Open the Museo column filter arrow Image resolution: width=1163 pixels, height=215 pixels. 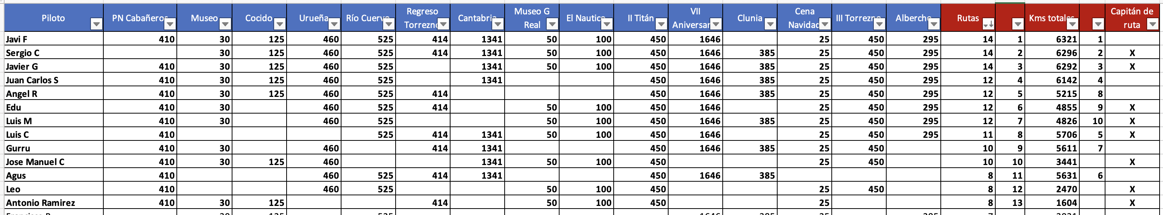click(225, 24)
